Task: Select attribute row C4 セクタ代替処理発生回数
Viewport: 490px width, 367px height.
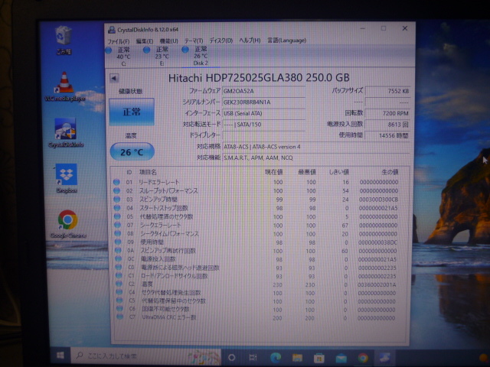Action: (259, 293)
